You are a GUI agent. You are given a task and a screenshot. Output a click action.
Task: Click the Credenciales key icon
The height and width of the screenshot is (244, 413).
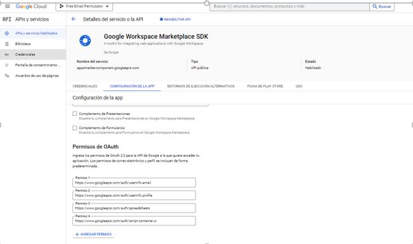[7, 55]
